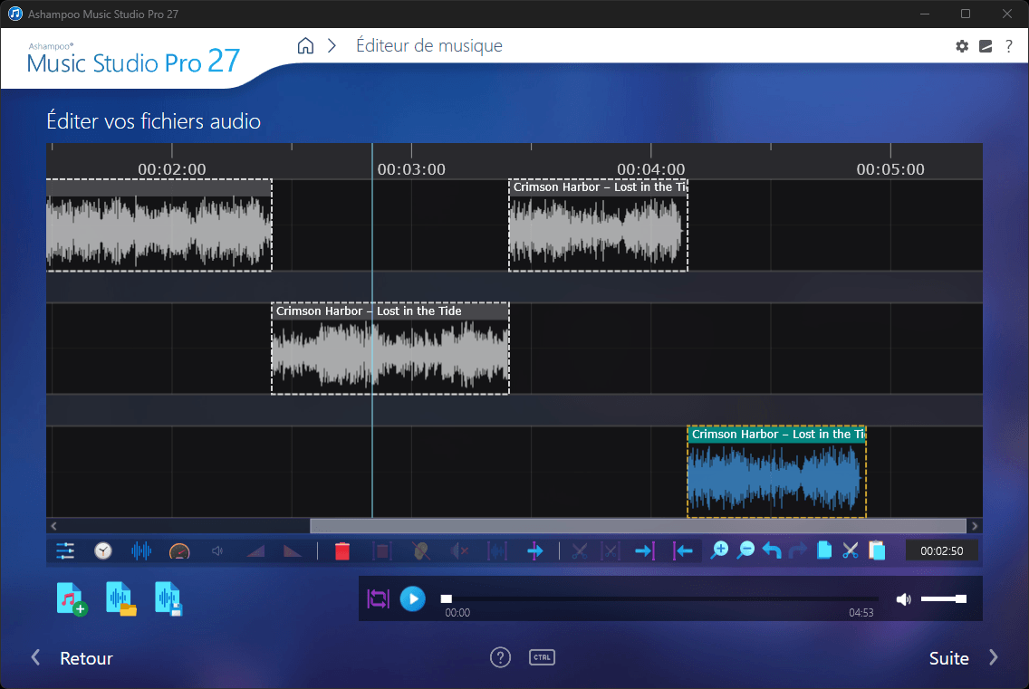This screenshot has width=1029, height=689.
Task: Jump to end marker arrow icon
Action: point(644,550)
